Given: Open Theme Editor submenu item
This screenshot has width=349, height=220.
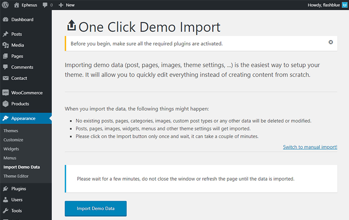Looking at the screenshot, I should tap(16, 176).
